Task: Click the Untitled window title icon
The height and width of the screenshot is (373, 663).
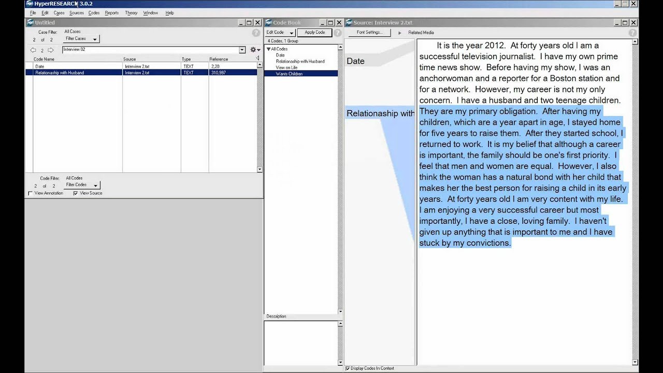Action: 30,23
